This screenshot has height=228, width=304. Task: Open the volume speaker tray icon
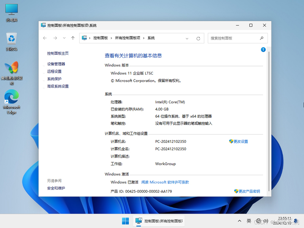(x=266, y=221)
